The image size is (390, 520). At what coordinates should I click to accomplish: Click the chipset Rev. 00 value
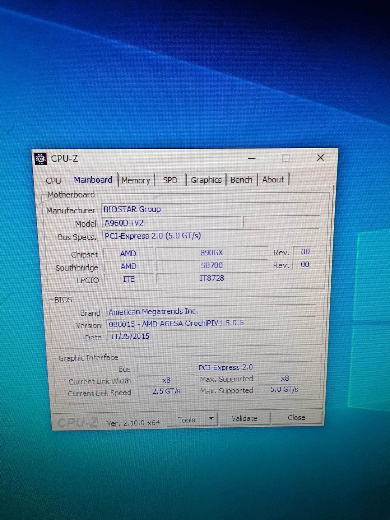point(305,252)
